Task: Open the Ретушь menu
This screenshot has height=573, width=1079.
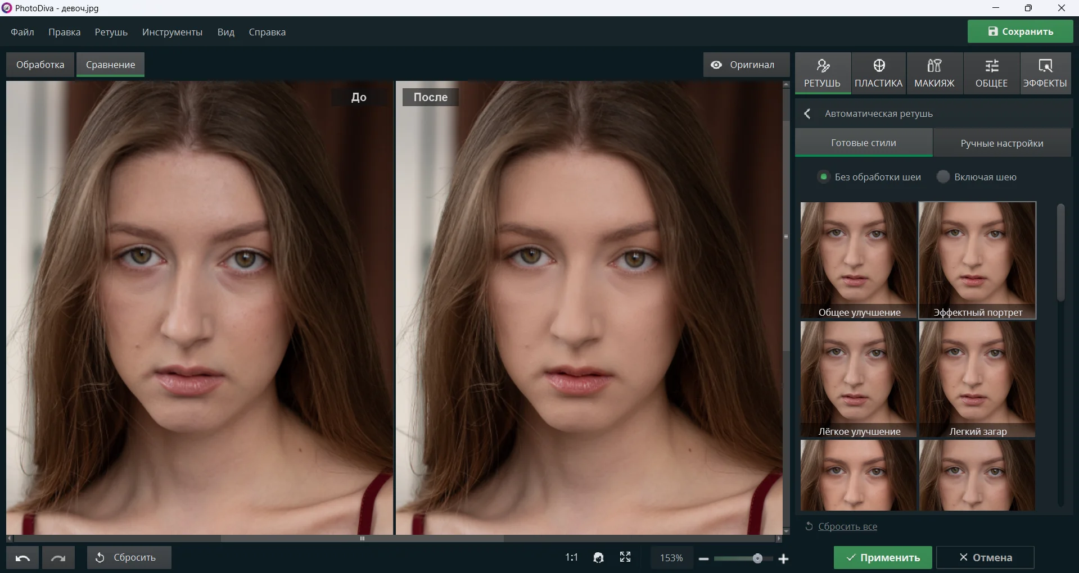Action: click(111, 32)
